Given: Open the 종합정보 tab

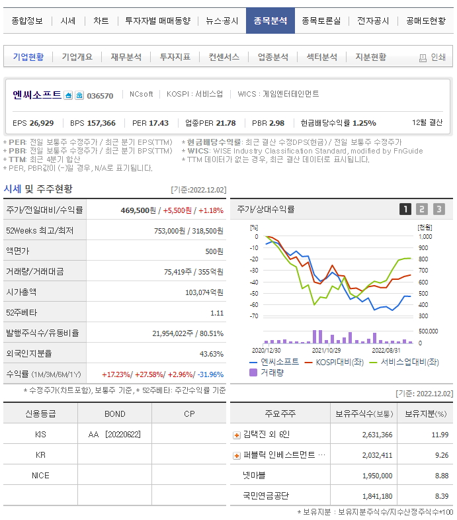Looking at the screenshot, I should tap(27, 21).
